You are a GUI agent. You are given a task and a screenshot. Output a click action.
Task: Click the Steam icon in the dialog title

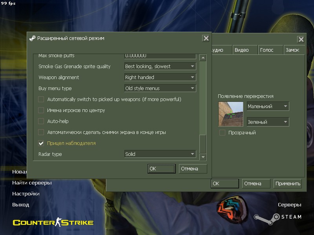33,38
